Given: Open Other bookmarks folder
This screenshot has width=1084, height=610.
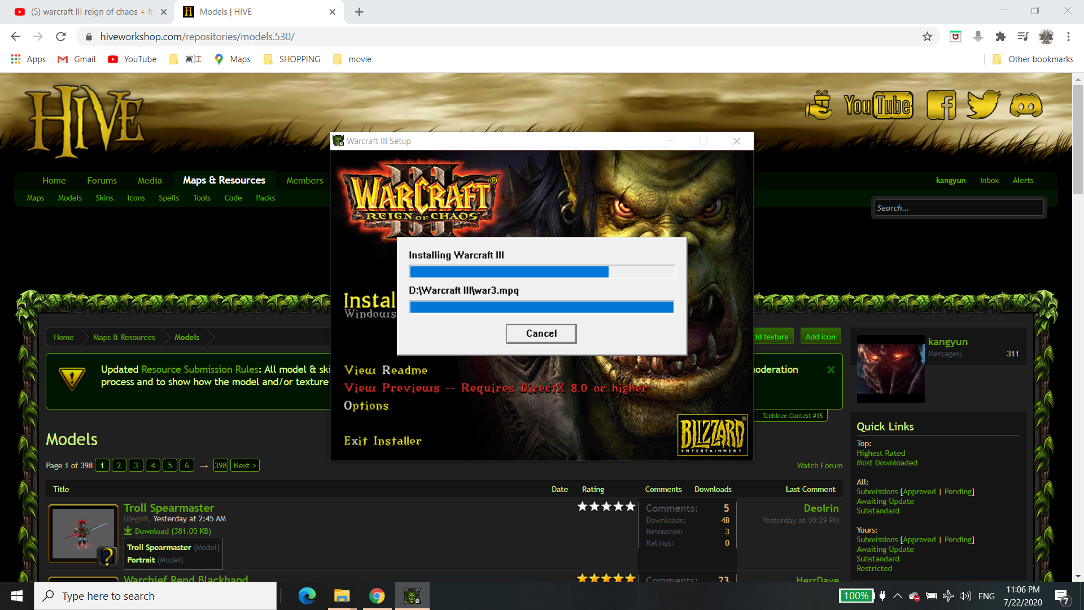Looking at the screenshot, I should [x=1033, y=59].
